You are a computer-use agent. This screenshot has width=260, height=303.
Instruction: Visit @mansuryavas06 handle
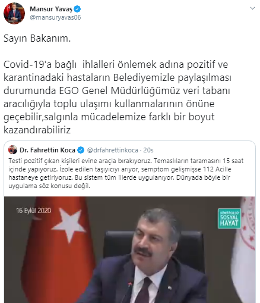pyautogui.click(x=55, y=17)
